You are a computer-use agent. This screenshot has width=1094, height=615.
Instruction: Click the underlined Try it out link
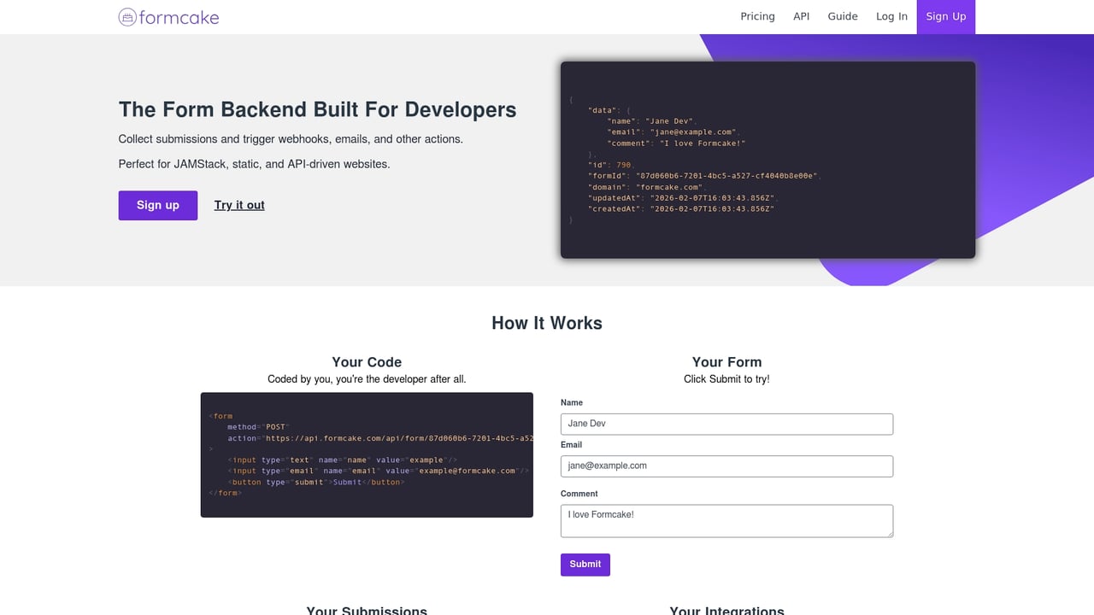coord(238,205)
